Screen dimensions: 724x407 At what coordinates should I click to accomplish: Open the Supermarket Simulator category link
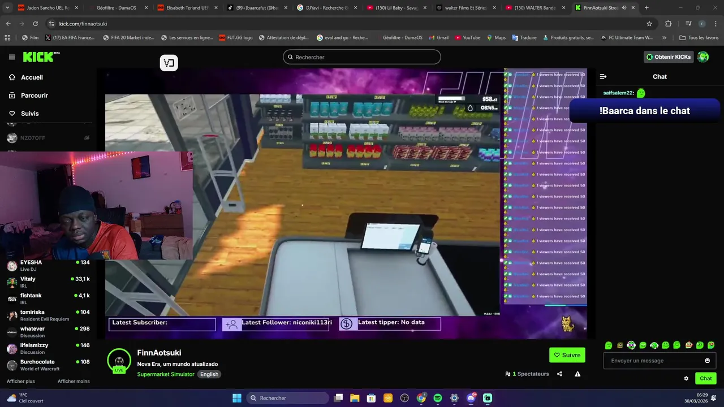click(x=166, y=374)
